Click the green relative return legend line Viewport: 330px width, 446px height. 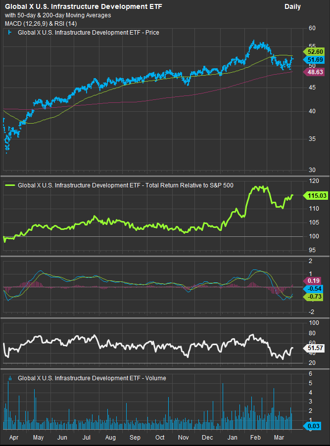pyautogui.click(x=11, y=186)
